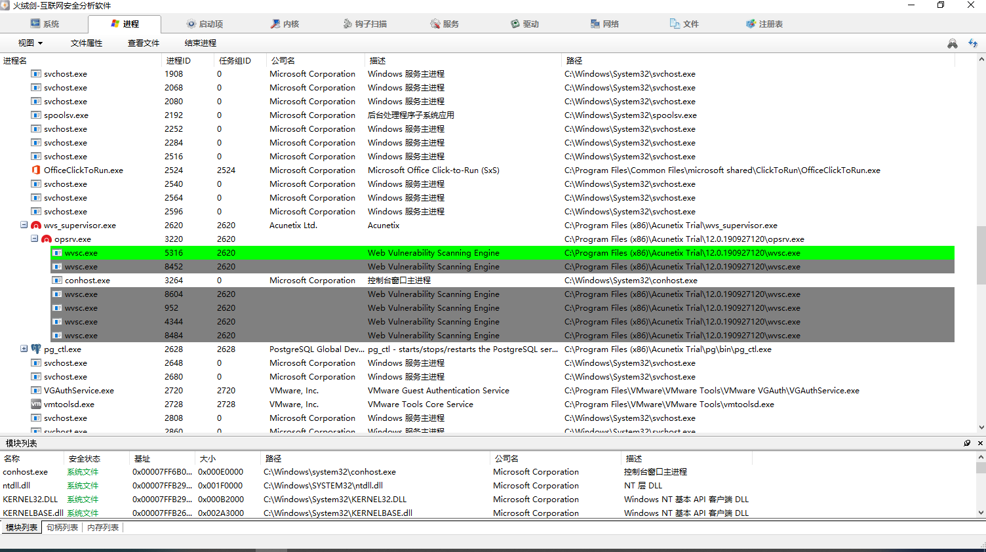Click the 结束进程 toolbar button
986x552 pixels.
pyautogui.click(x=201, y=43)
